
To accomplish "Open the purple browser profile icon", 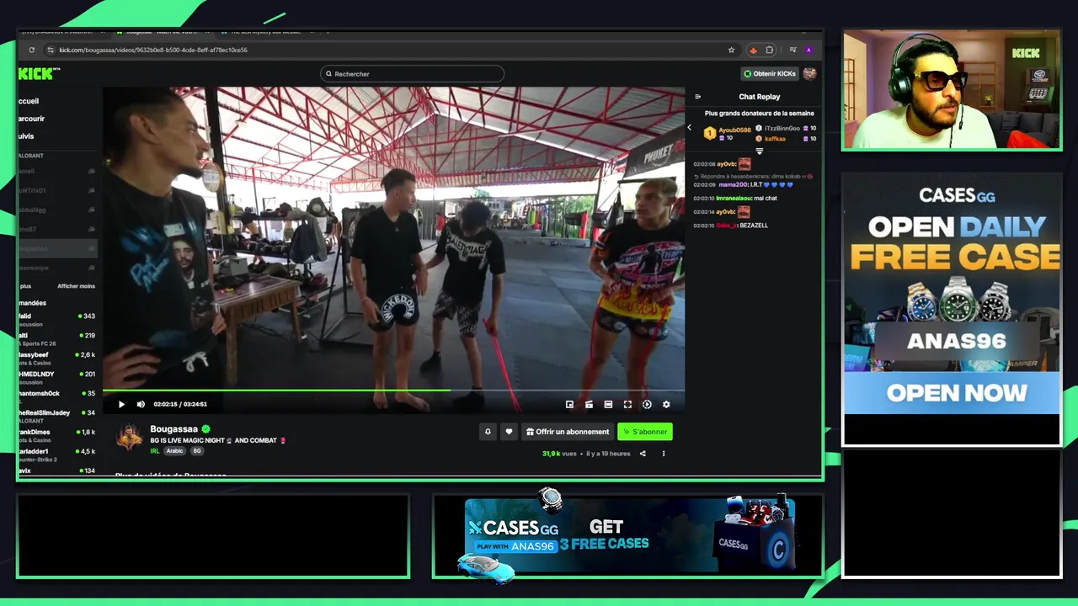I will pyautogui.click(x=808, y=50).
